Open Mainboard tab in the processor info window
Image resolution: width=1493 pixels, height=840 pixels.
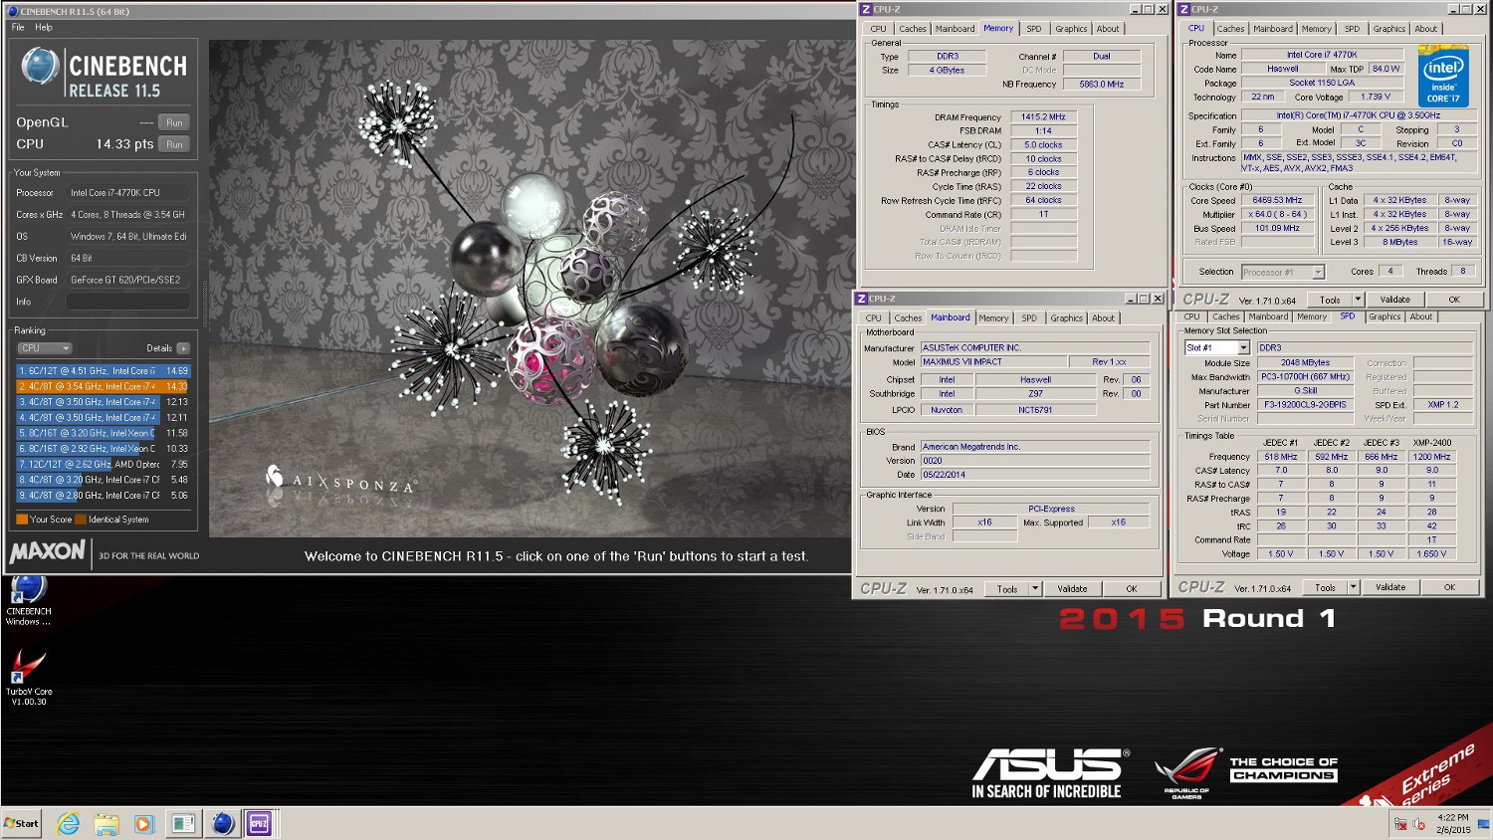1273,29
